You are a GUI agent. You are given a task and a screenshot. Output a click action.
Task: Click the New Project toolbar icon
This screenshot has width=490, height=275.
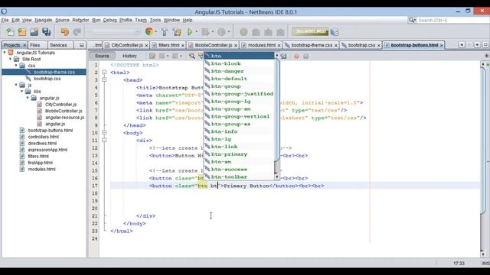[x=22, y=32]
